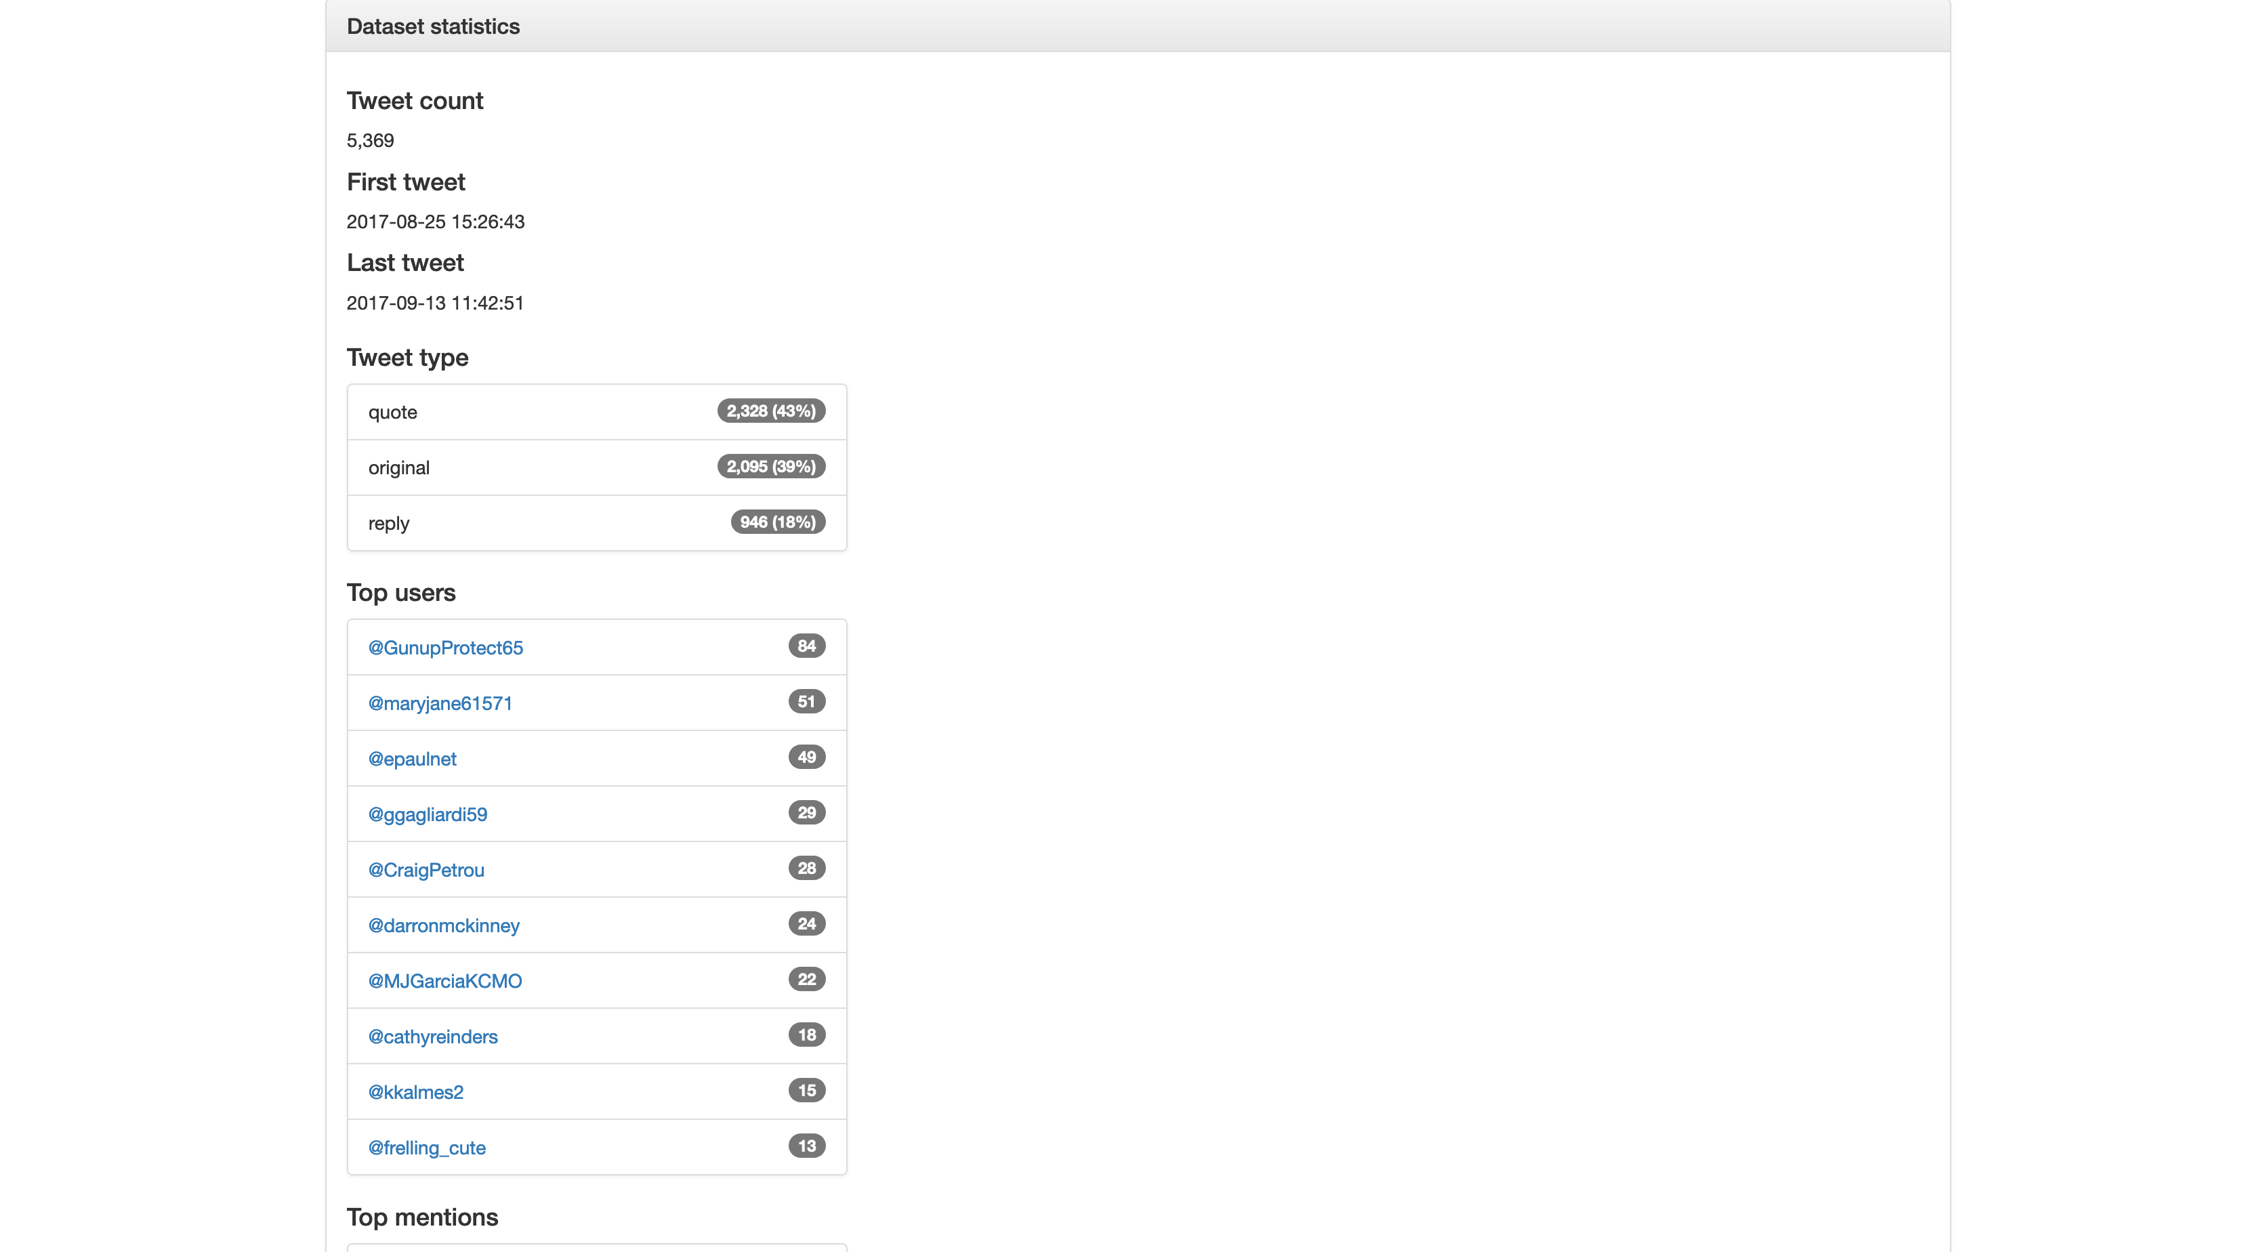Open the @frelling_cute user link
Image resolution: width=2244 pixels, height=1252 pixels.
(x=427, y=1148)
